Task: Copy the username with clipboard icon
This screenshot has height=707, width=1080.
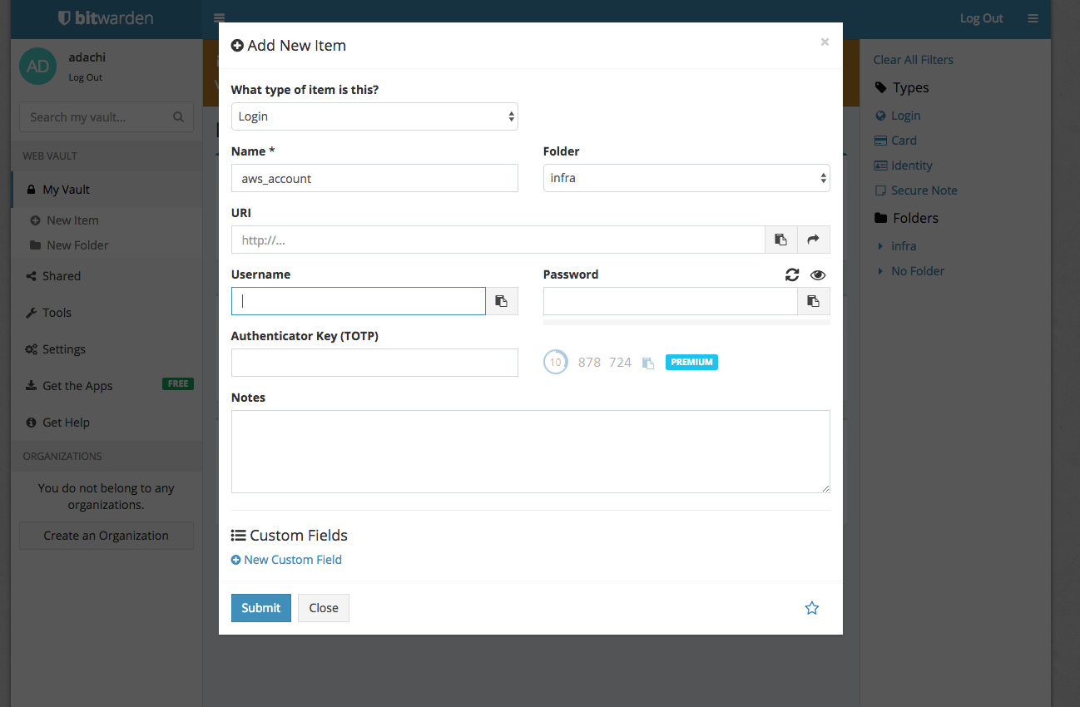Action: click(502, 301)
